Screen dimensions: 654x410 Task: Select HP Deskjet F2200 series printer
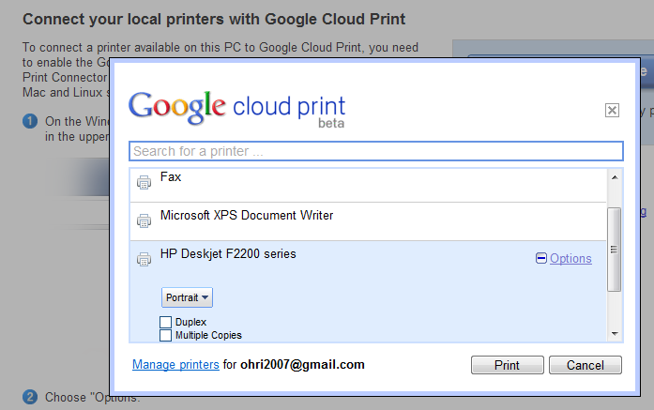pyautogui.click(x=228, y=254)
